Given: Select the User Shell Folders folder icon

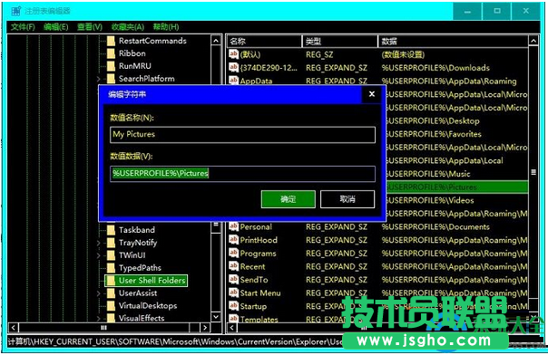Looking at the screenshot, I should (x=111, y=281).
